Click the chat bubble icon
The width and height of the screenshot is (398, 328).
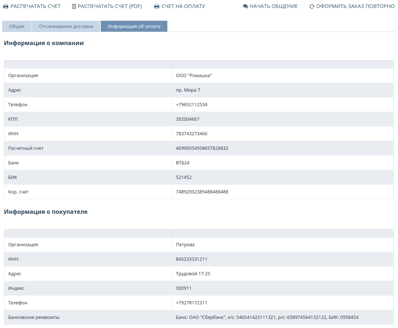point(246,7)
